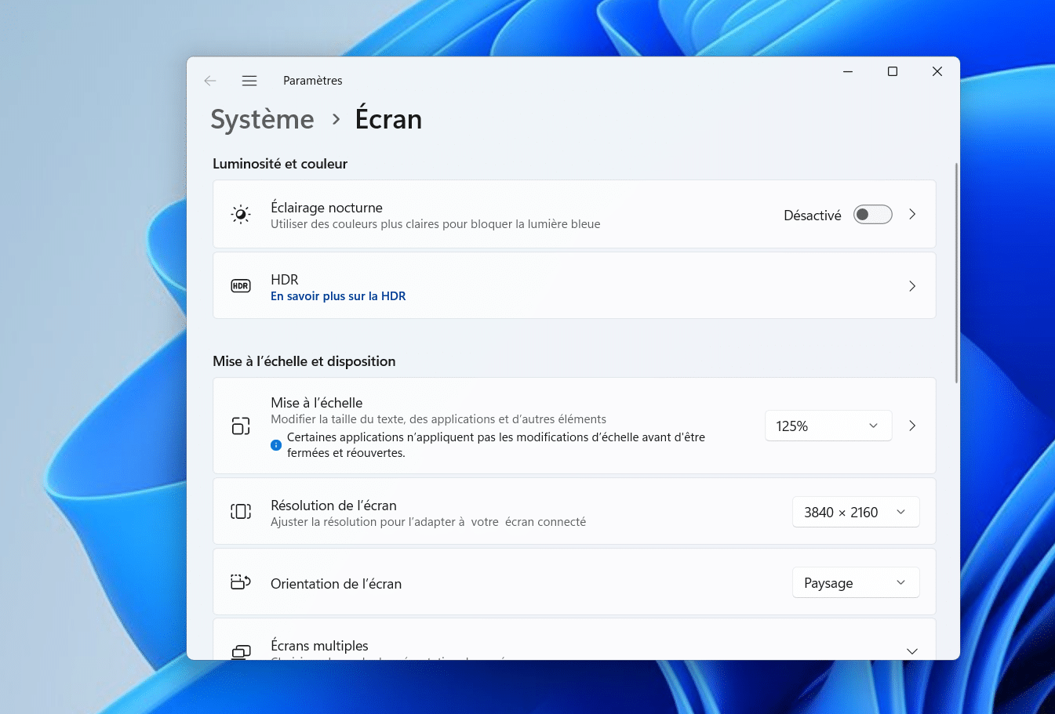
Task: Click the Éclairage nocturne sun icon
Action: [241, 214]
